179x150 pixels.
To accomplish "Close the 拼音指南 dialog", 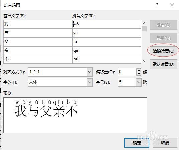I will 172,5.
